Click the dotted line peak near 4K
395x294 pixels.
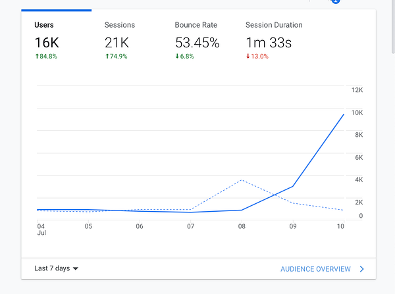point(242,180)
